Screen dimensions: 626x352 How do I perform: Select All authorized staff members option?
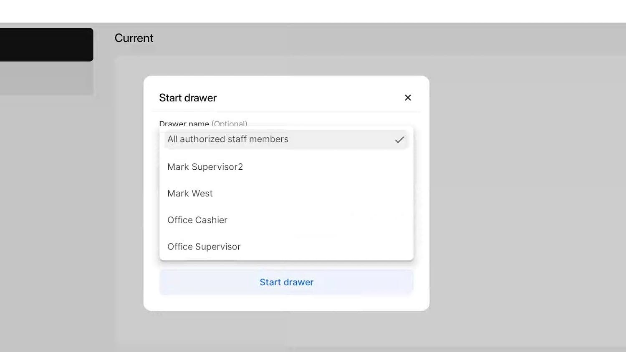[228, 139]
